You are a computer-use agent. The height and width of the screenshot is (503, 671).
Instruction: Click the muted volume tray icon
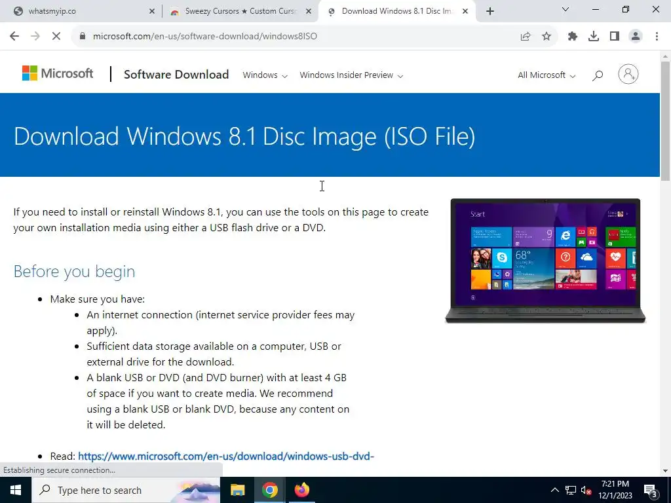pyautogui.click(x=586, y=490)
